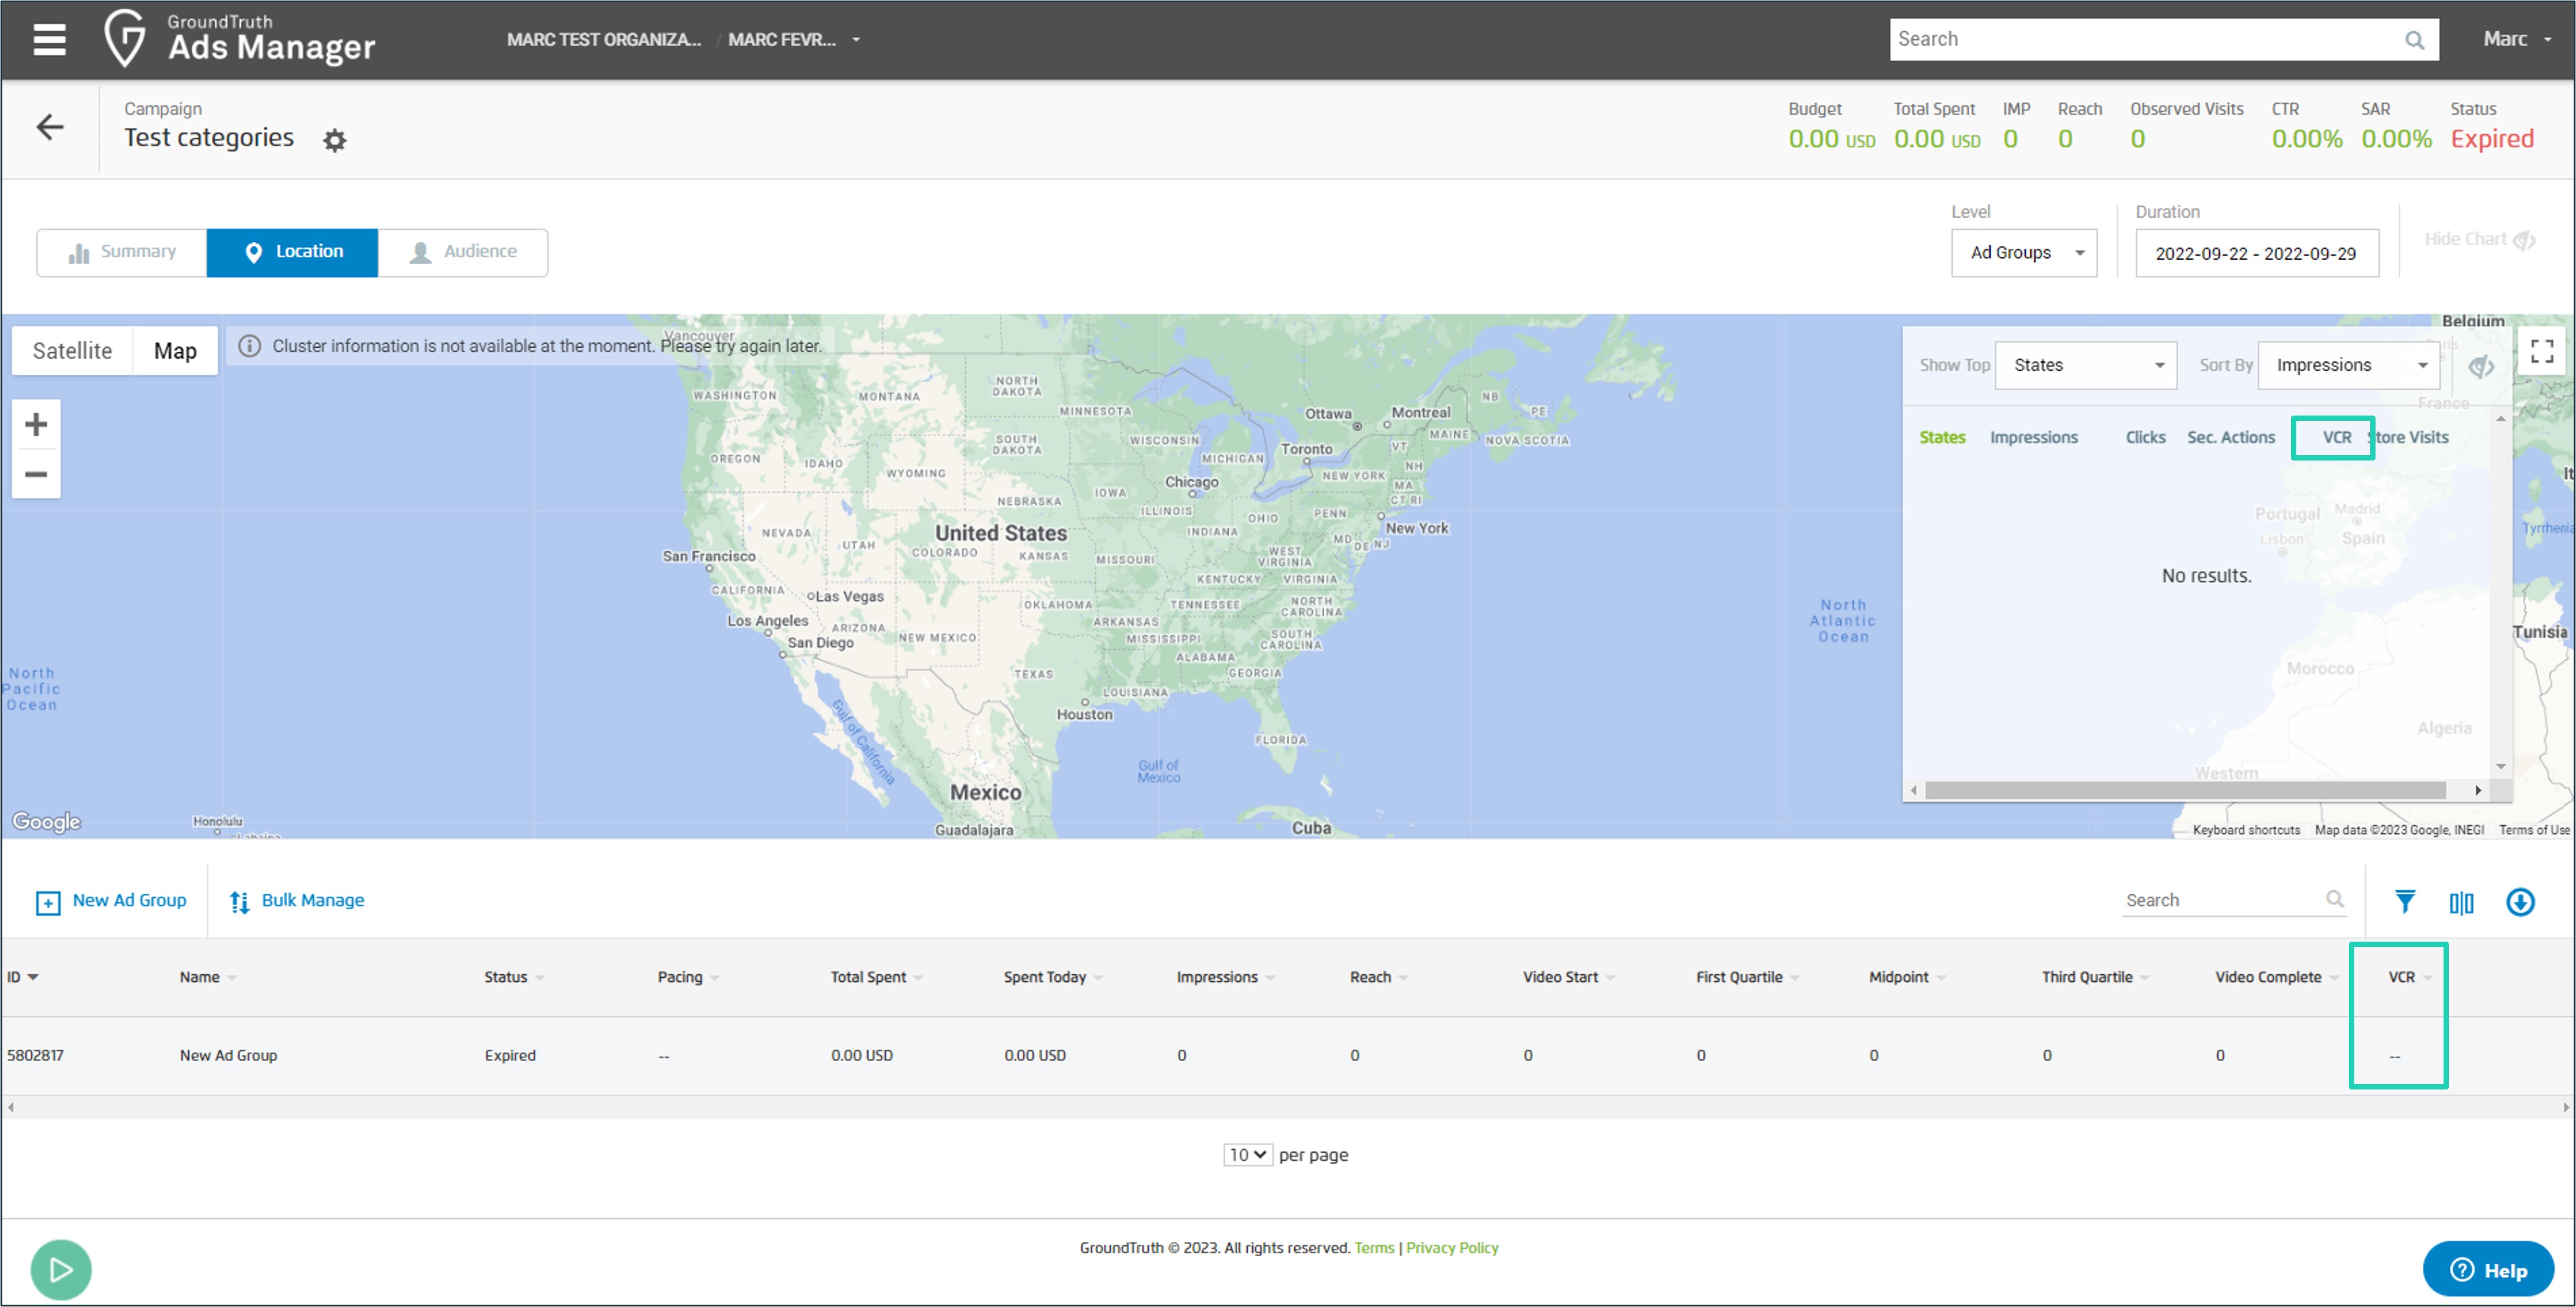Create a New Ad Group
Screen dimensions: 2576x1307
[x=111, y=900]
